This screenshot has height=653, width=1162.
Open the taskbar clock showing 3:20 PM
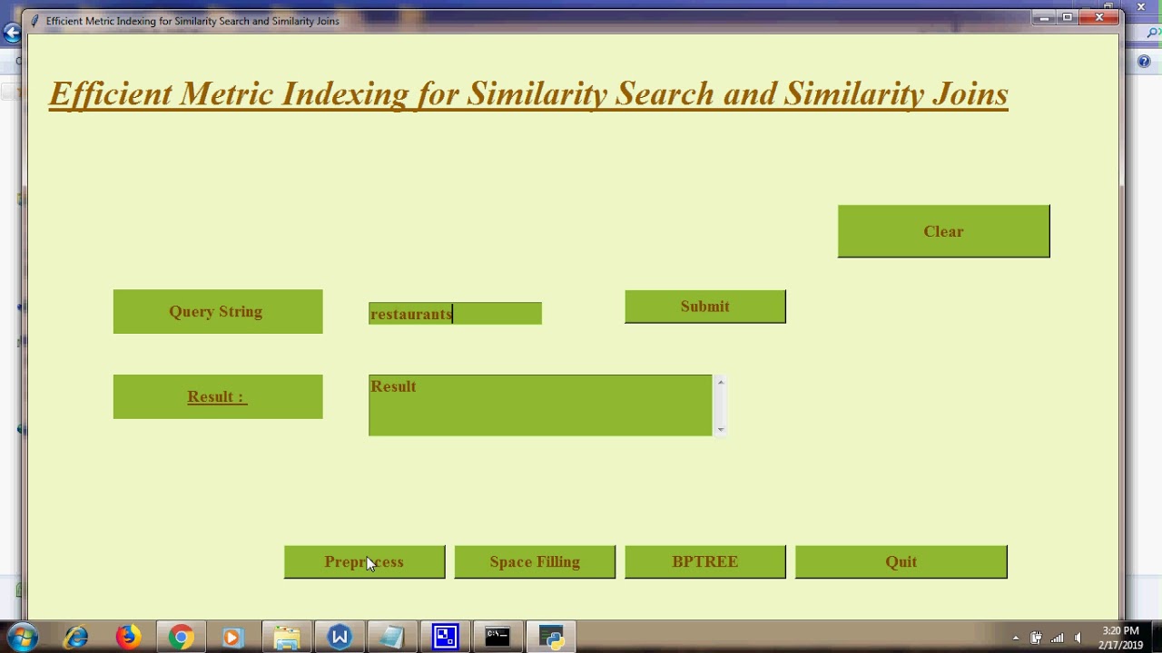[1120, 638]
